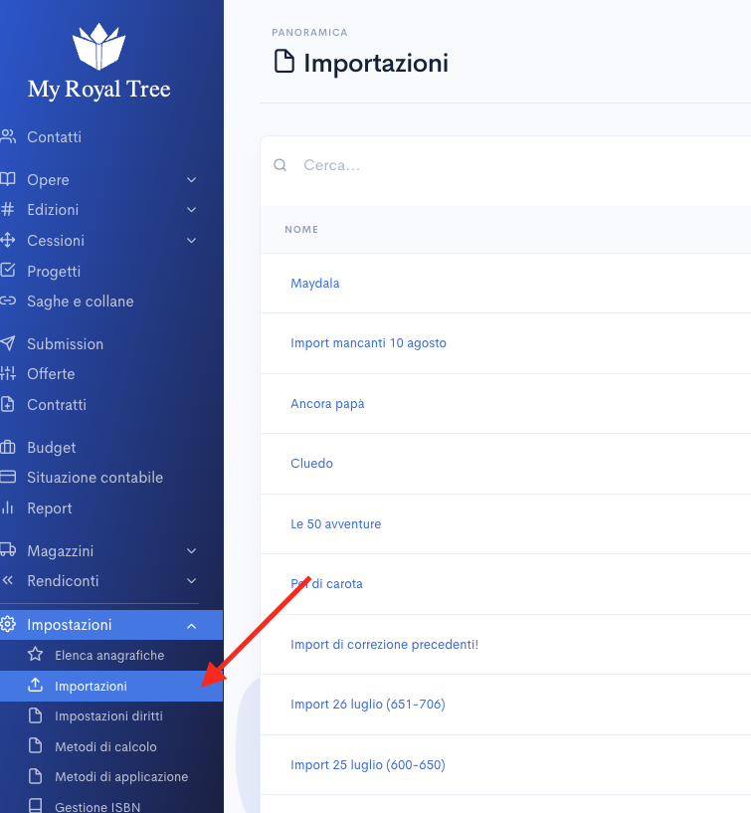Expand the Cessioni submenu chevron
The height and width of the screenshot is (813, 751).
191,241
